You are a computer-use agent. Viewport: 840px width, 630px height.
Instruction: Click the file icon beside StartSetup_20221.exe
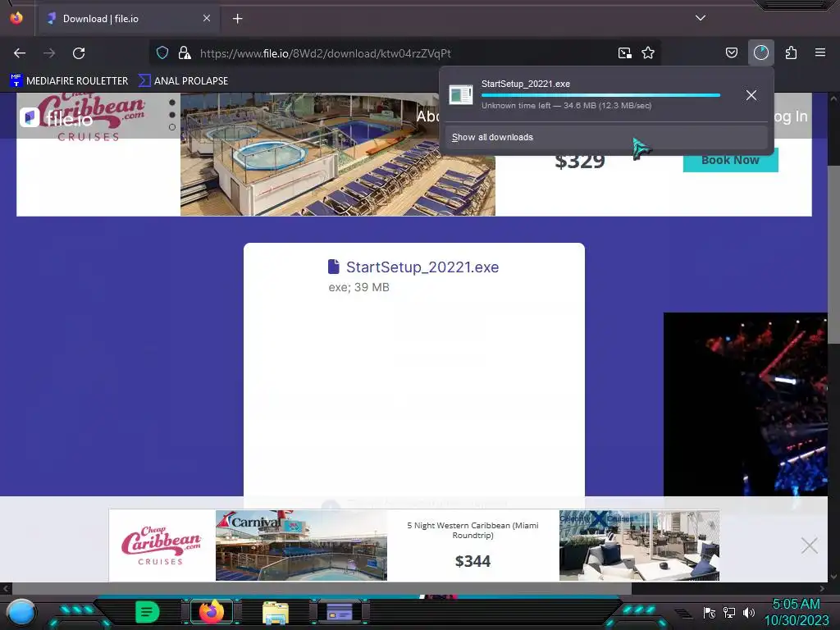point(334,267)
